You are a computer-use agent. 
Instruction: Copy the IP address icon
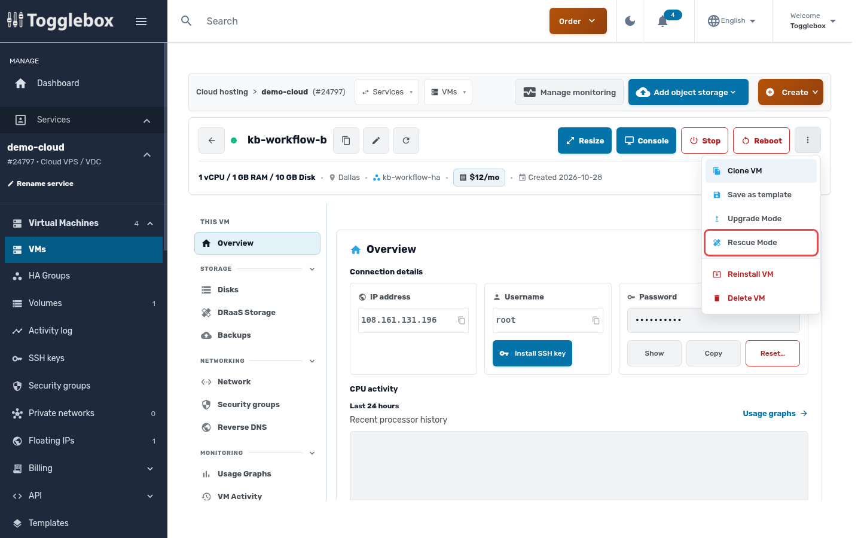pos(462,320)
